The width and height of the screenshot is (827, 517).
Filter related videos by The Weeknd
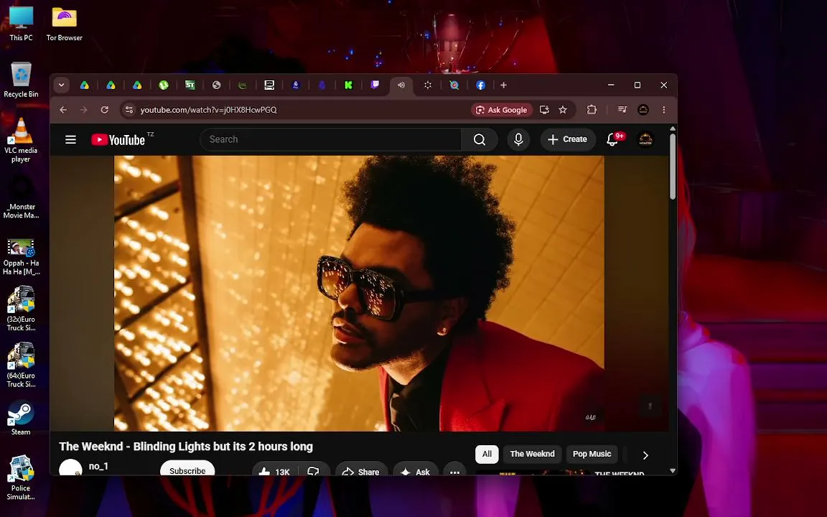(x=532, y=455)
